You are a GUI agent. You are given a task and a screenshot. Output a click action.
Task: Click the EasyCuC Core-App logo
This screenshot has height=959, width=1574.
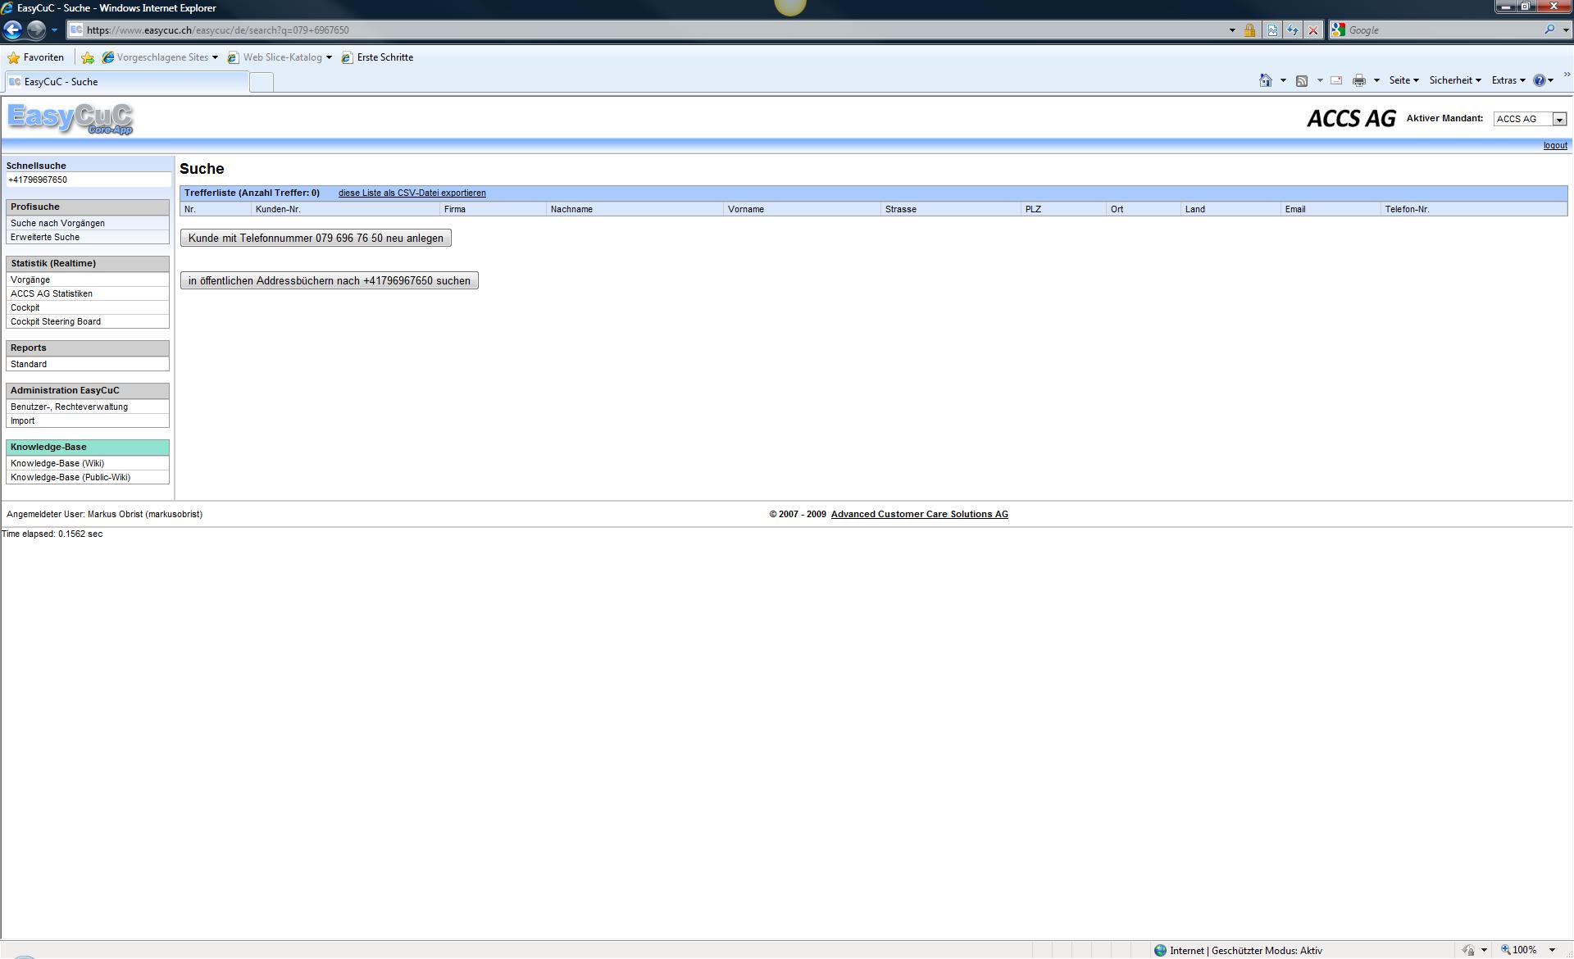point(71,119)
